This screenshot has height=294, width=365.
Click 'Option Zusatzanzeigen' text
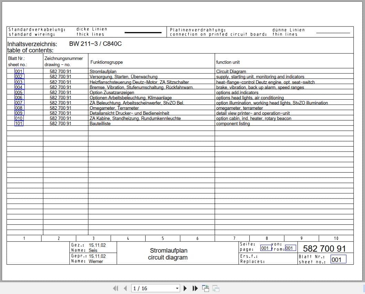tap(112, 92)
